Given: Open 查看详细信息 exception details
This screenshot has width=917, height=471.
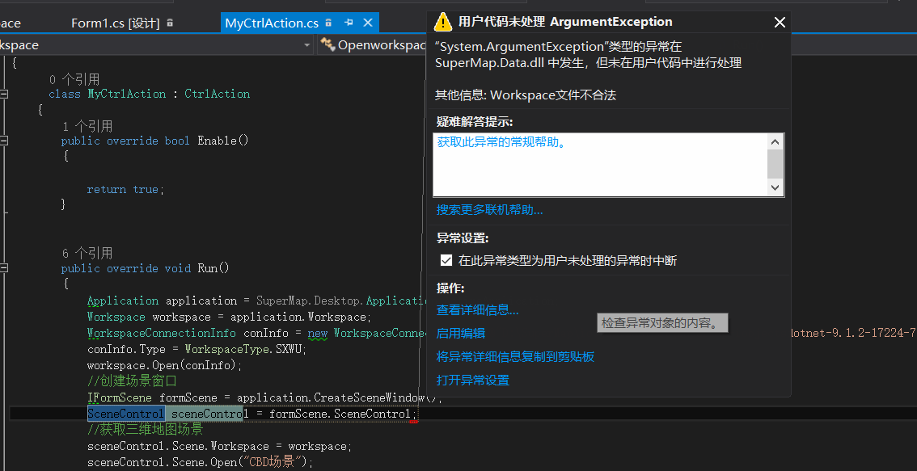Looking at the screenshot, I should 477,309.
